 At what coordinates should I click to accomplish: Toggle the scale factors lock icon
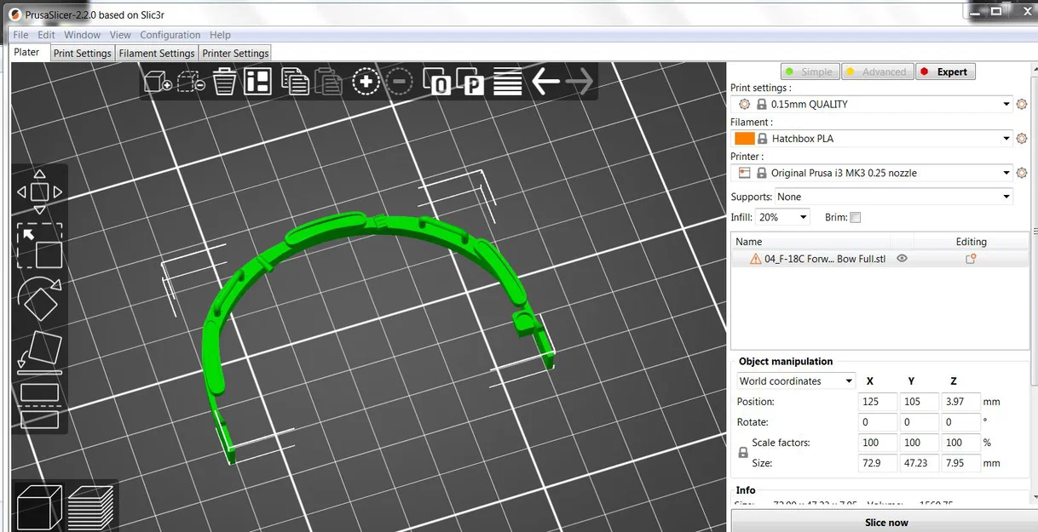pyautogui.click(x=743, y=454)
